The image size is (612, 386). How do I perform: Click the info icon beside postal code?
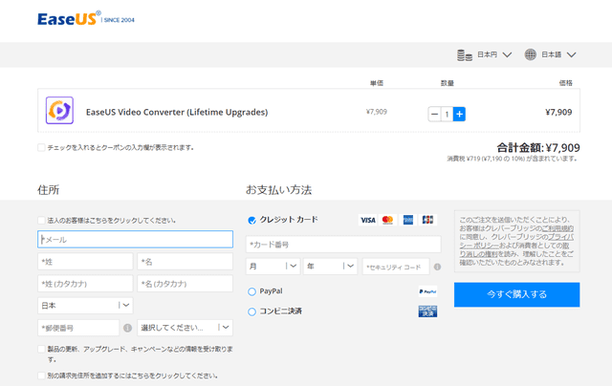coord(127,328)
